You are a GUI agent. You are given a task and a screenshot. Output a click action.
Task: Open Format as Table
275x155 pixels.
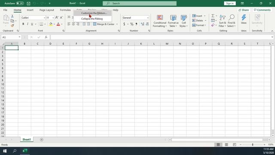pos(173,21)
